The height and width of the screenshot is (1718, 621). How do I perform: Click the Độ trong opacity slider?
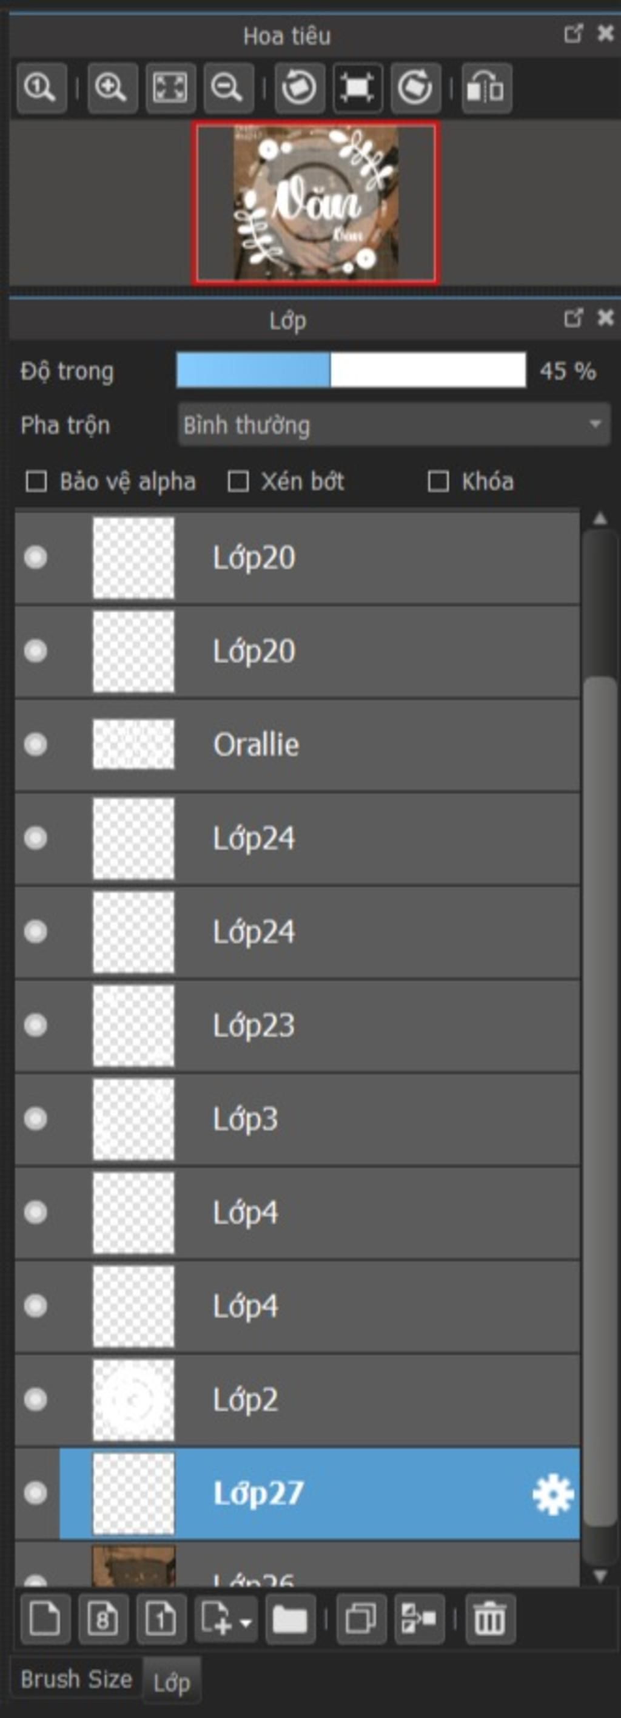click(351, 370)
